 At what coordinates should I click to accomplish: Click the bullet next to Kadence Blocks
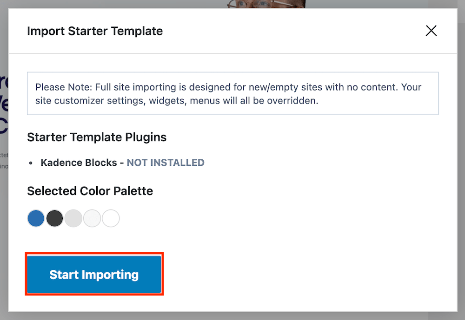coord(30,163)
